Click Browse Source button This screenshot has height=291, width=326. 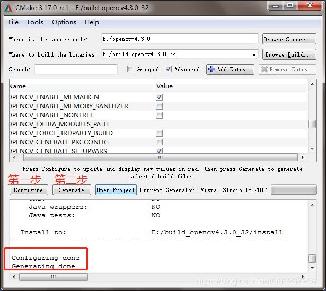pos(289,39)
